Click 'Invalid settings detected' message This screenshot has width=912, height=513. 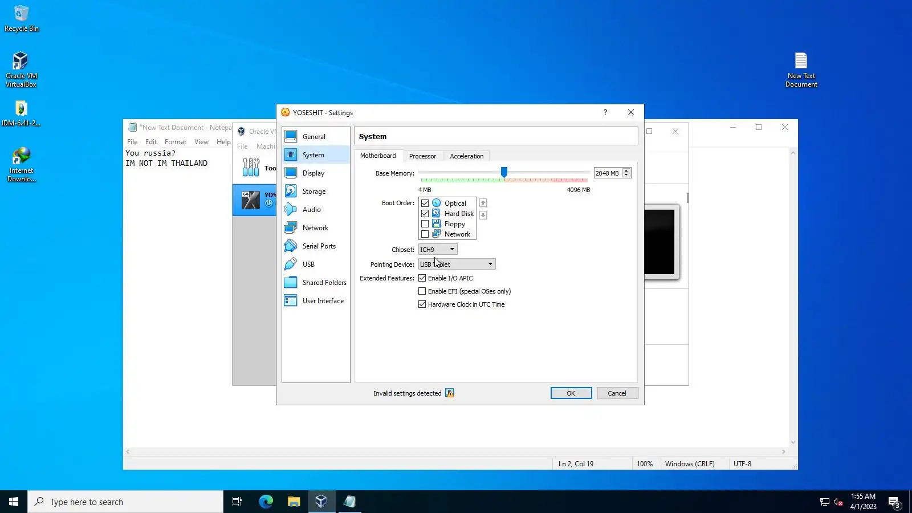407,393
